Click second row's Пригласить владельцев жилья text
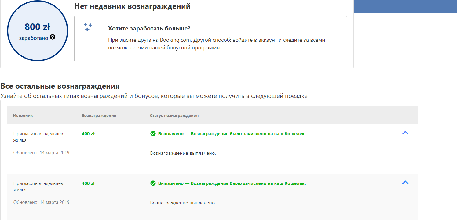The height and width of the screenshot is (220, 457). (x=38, y=186)
